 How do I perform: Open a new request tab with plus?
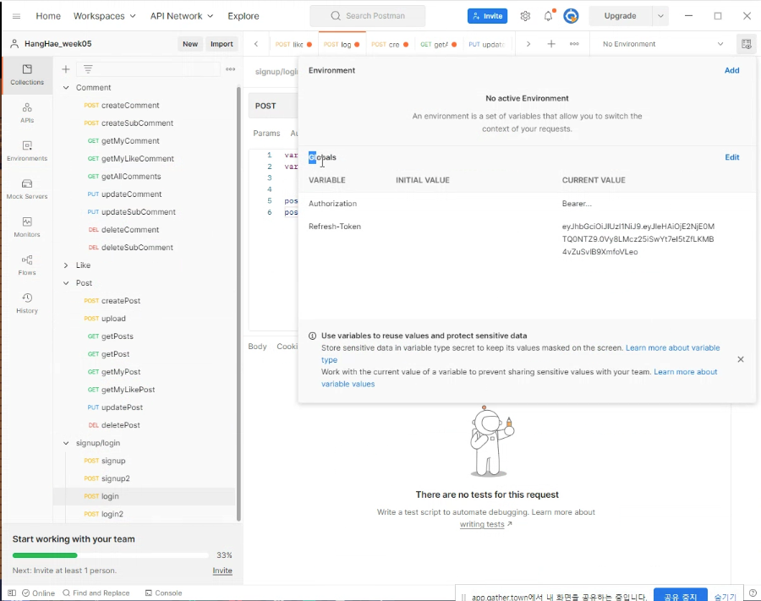[551, 44]
